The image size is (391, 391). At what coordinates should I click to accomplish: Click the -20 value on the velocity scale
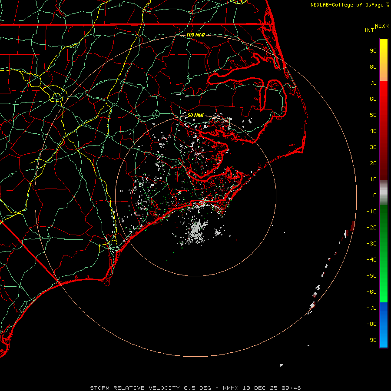(371, 227)
